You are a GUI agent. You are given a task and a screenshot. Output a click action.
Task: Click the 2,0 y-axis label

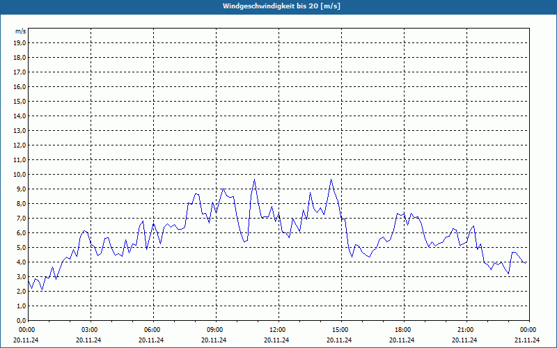click(22, 291)
